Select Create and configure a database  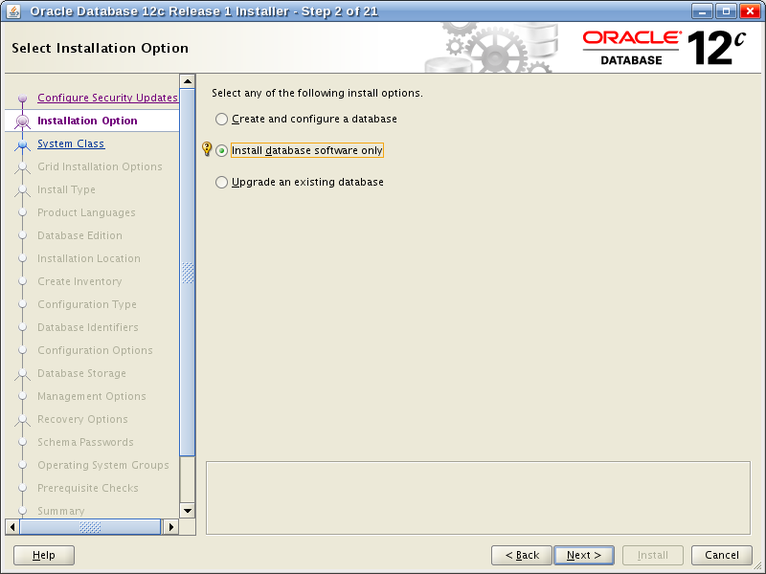(222, 120)
